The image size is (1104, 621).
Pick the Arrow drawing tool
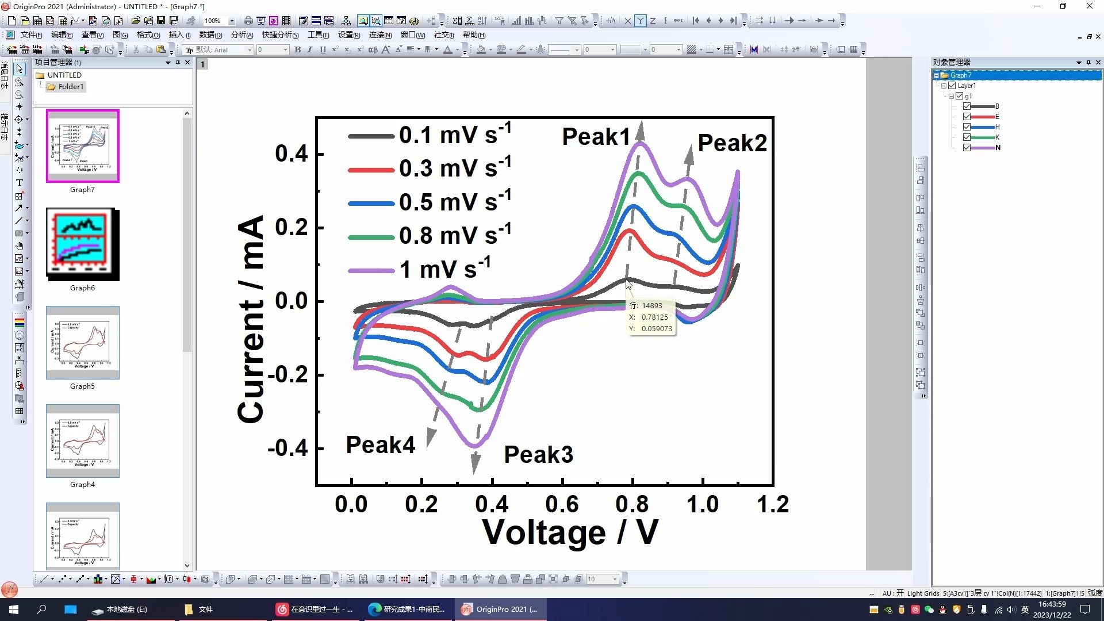tap(19, 208)
